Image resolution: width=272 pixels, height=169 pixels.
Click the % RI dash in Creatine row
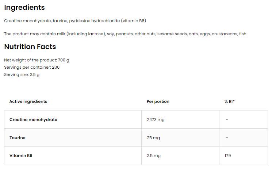(x=227, y=120)
